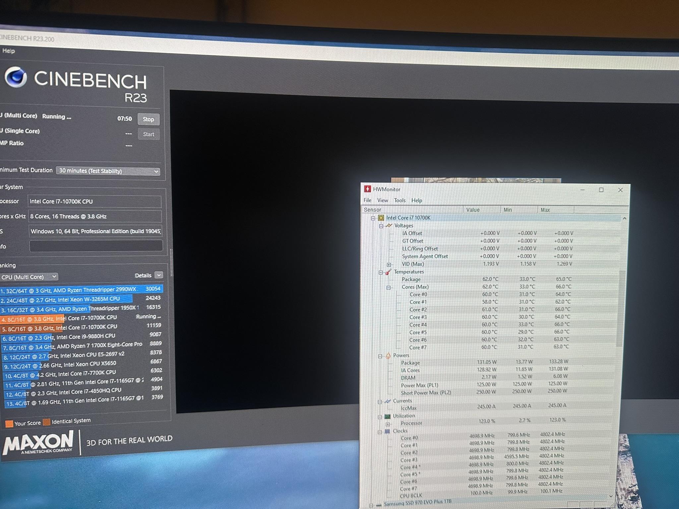Screen dimensions: 679x509
Task: Click the HWMonitor scrollbar down arrow
Action: pyautogui.click(x=611, y=496)
